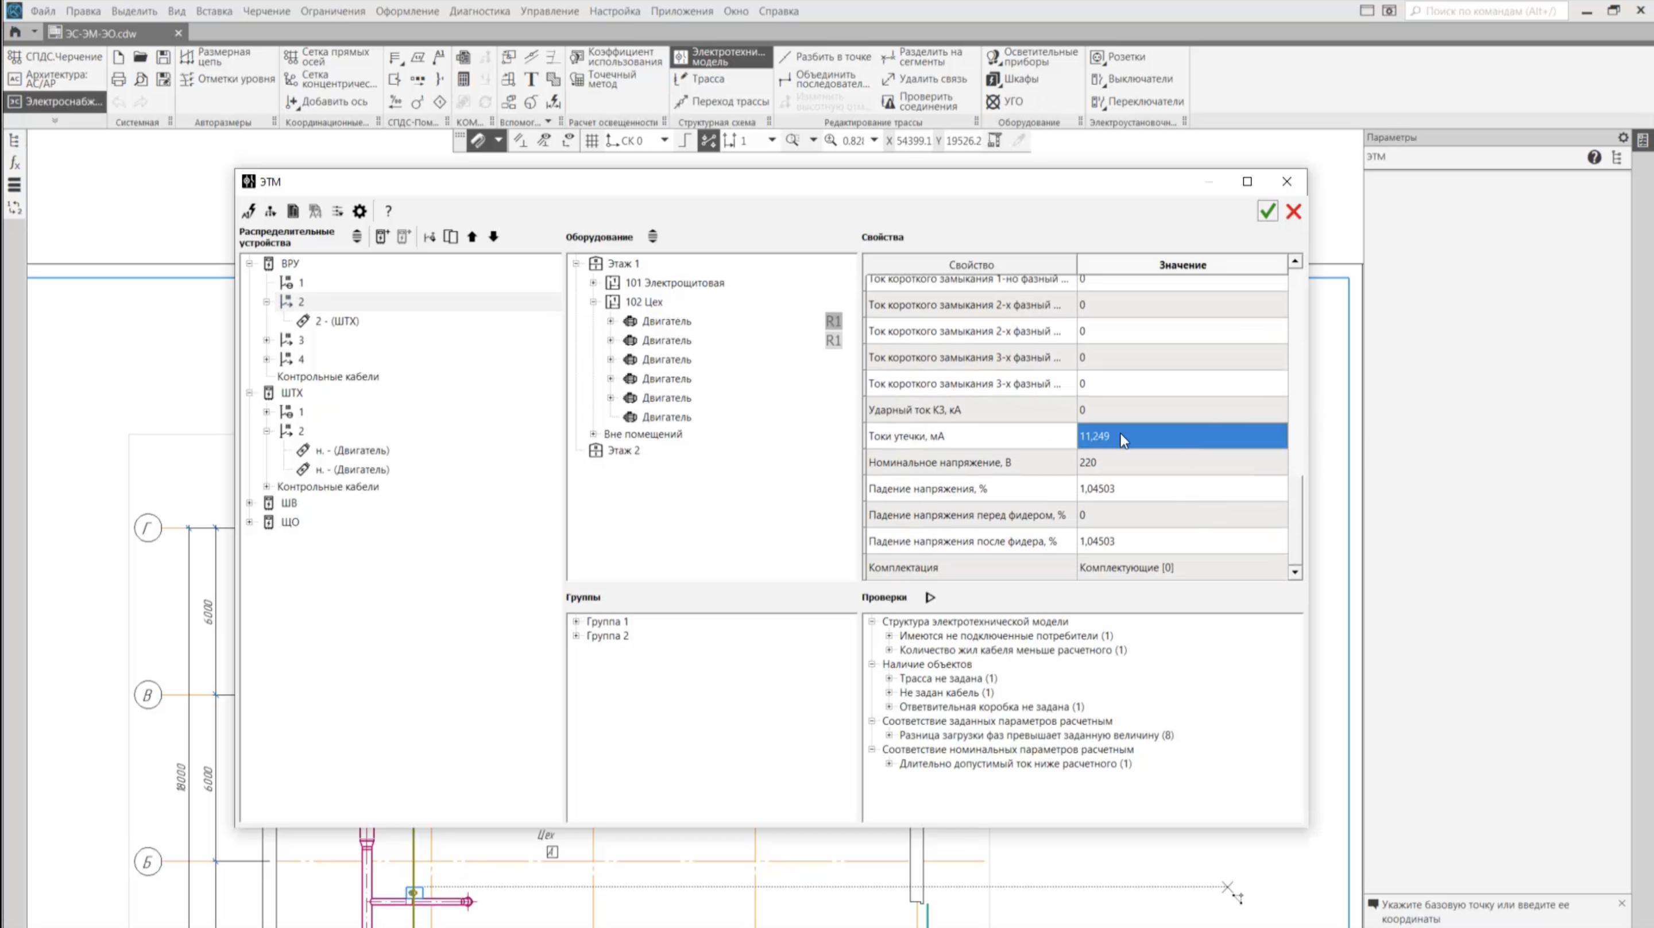Screen dimensions: 1654x928
Task: Move the device down with the down arrow
Action: click(x=493, y=237)
